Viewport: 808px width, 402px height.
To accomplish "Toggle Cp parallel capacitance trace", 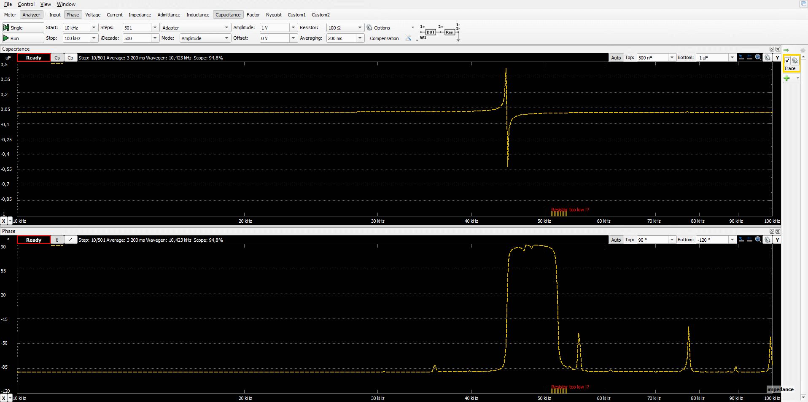I will (x=70, y=58).
